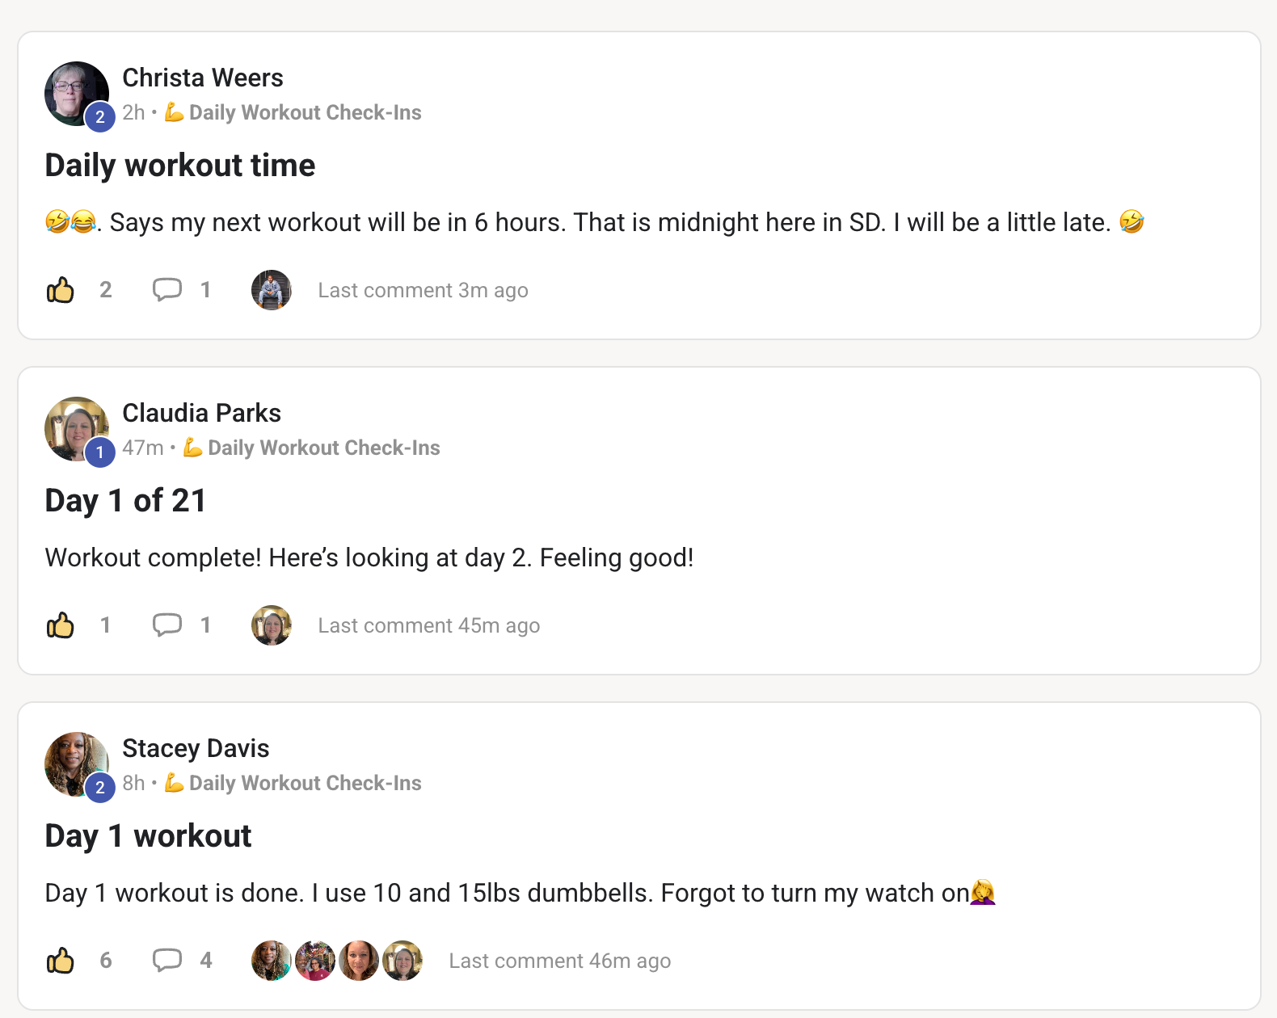Viewport: 1277px width, 1018px height.
Task: Like Stacey Davis' Day 1 workout post
Action: pos(61,961)
